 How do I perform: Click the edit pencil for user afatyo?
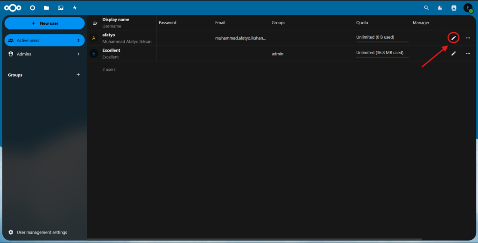tap(453, 38)
